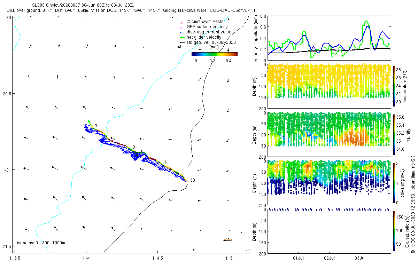Click the '01Jul' date tick label

coord(299,258)
